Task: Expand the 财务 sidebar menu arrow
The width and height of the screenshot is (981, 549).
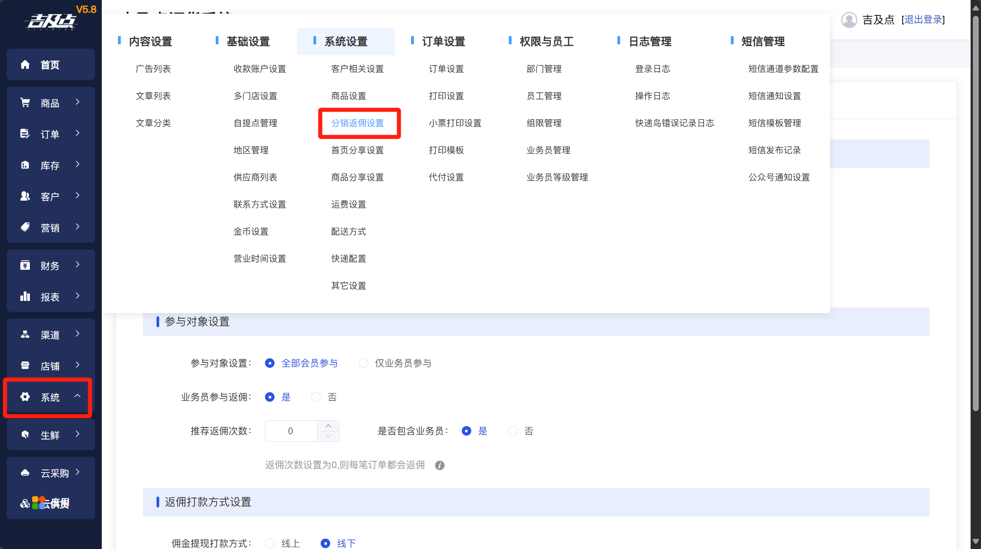Action: (77, 265)
